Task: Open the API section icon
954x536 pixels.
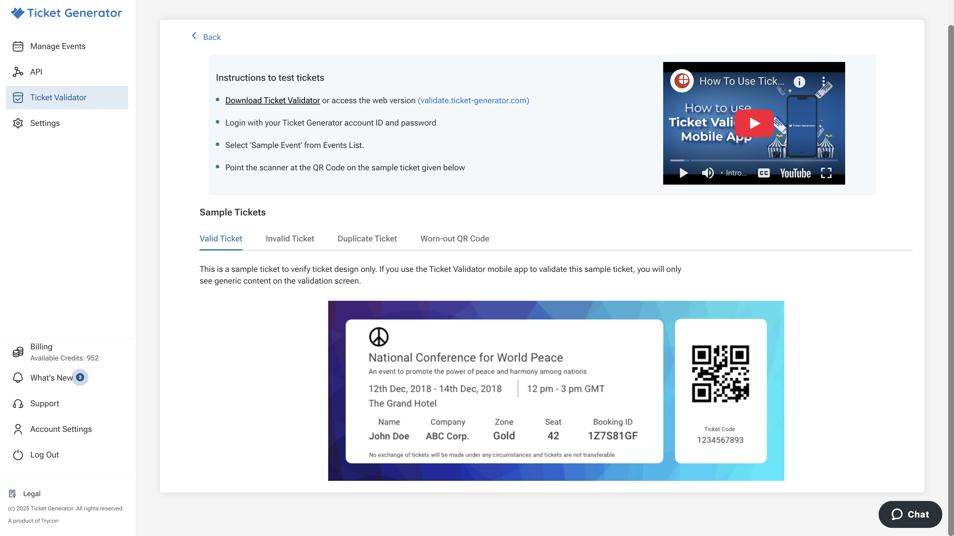Action: (x=18, y=72)
